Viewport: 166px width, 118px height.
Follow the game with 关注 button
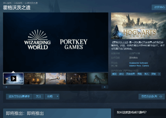click(38, 96)
